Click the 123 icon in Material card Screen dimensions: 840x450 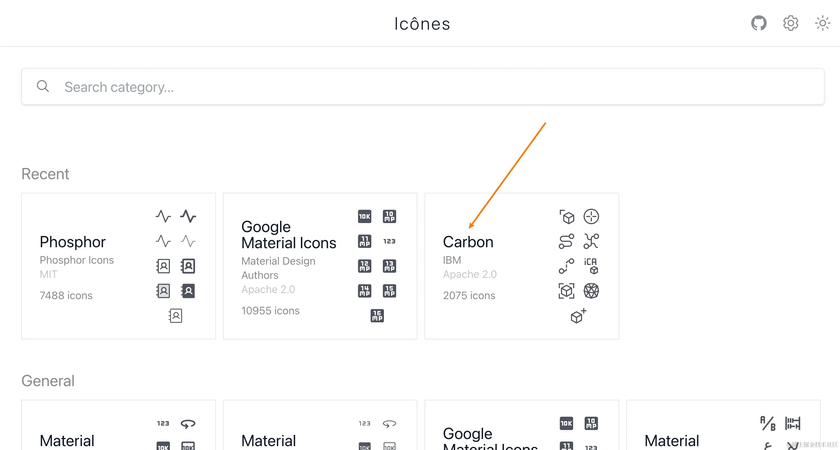(163, 423)
